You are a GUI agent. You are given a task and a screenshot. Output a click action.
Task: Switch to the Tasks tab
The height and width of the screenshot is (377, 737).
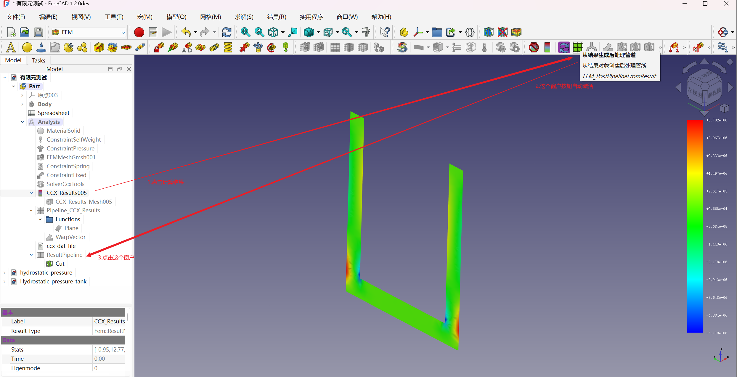click(38, 60)
